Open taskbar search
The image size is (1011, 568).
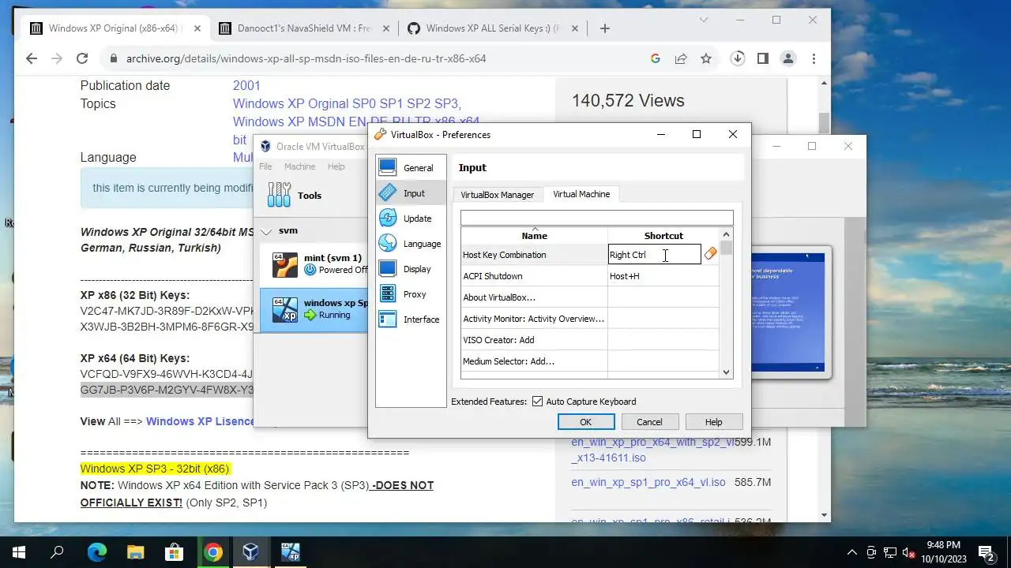point(57,552)
